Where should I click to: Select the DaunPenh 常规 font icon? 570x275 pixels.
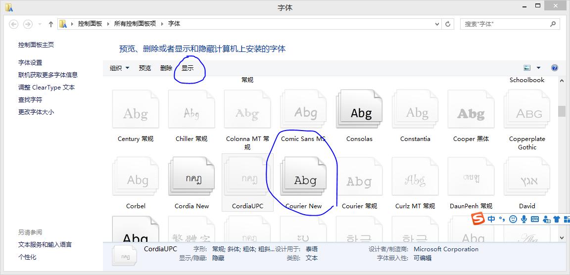(x=471, y=176)
